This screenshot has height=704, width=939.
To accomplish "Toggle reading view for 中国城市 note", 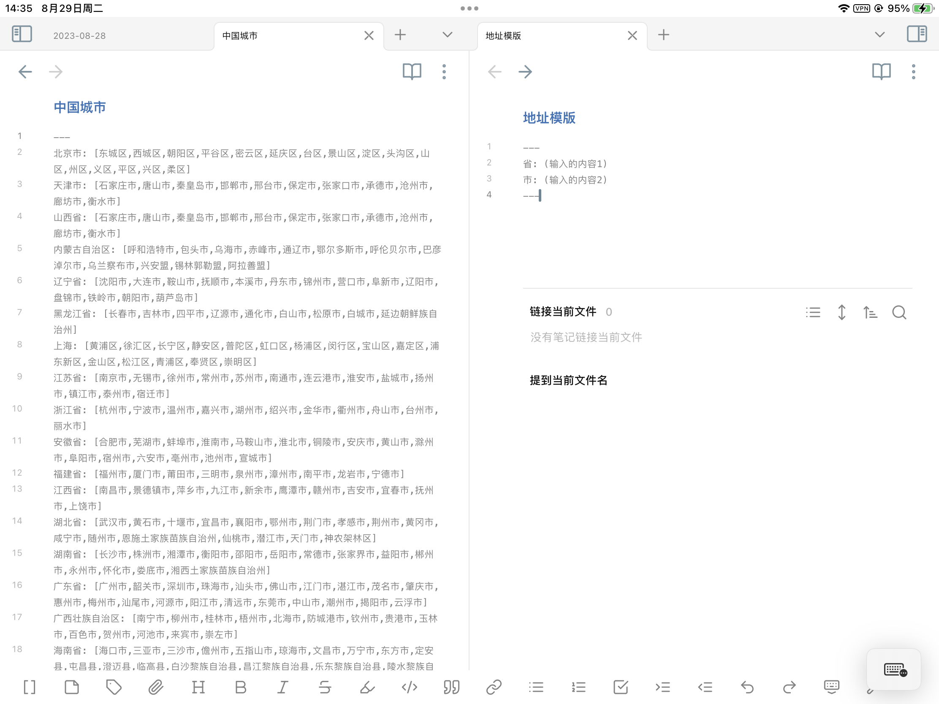I will click(412, 72).
